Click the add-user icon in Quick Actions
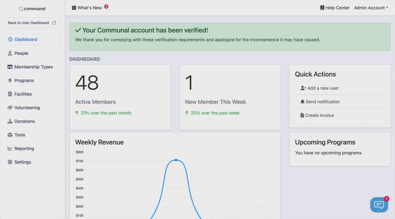Viewport: 395px width, 219px height. point(303,88)
